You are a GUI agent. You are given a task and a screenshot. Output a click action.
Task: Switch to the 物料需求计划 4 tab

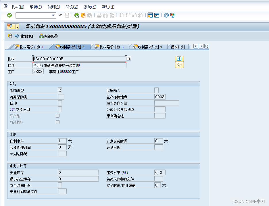[x=148, y=47]
